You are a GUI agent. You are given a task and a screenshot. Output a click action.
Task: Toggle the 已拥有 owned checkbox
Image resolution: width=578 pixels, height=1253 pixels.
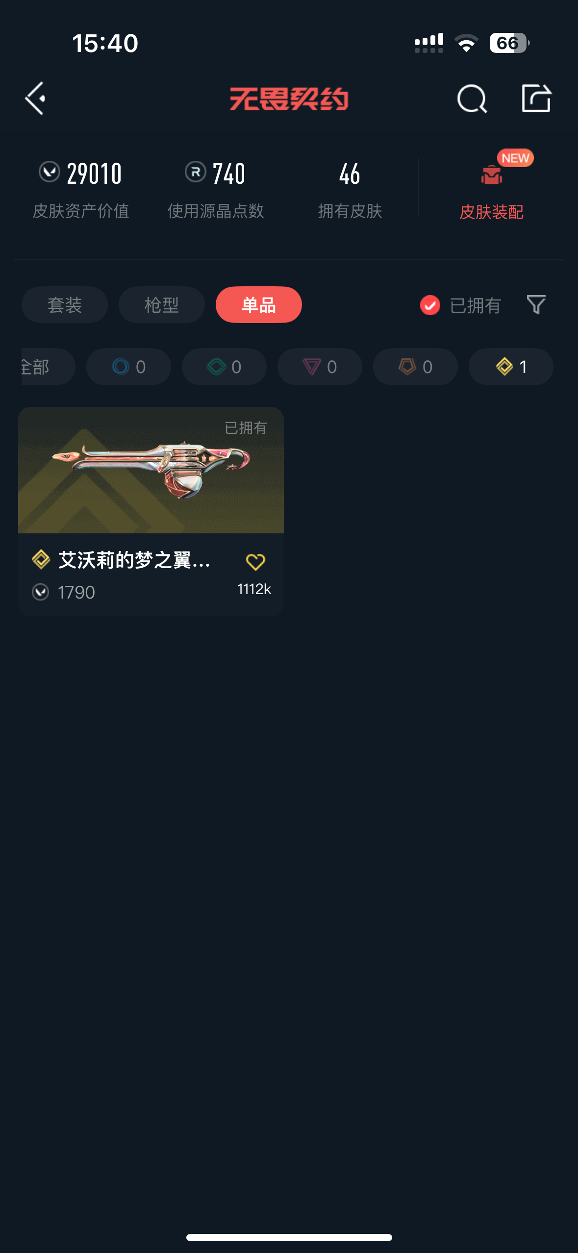click(x=430, y=305)
